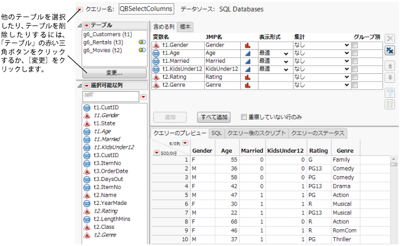Click numeric icon beside t1.CustID in available columns
The height and width of the screenshot is (246, 400).
[x=87, y=108]
